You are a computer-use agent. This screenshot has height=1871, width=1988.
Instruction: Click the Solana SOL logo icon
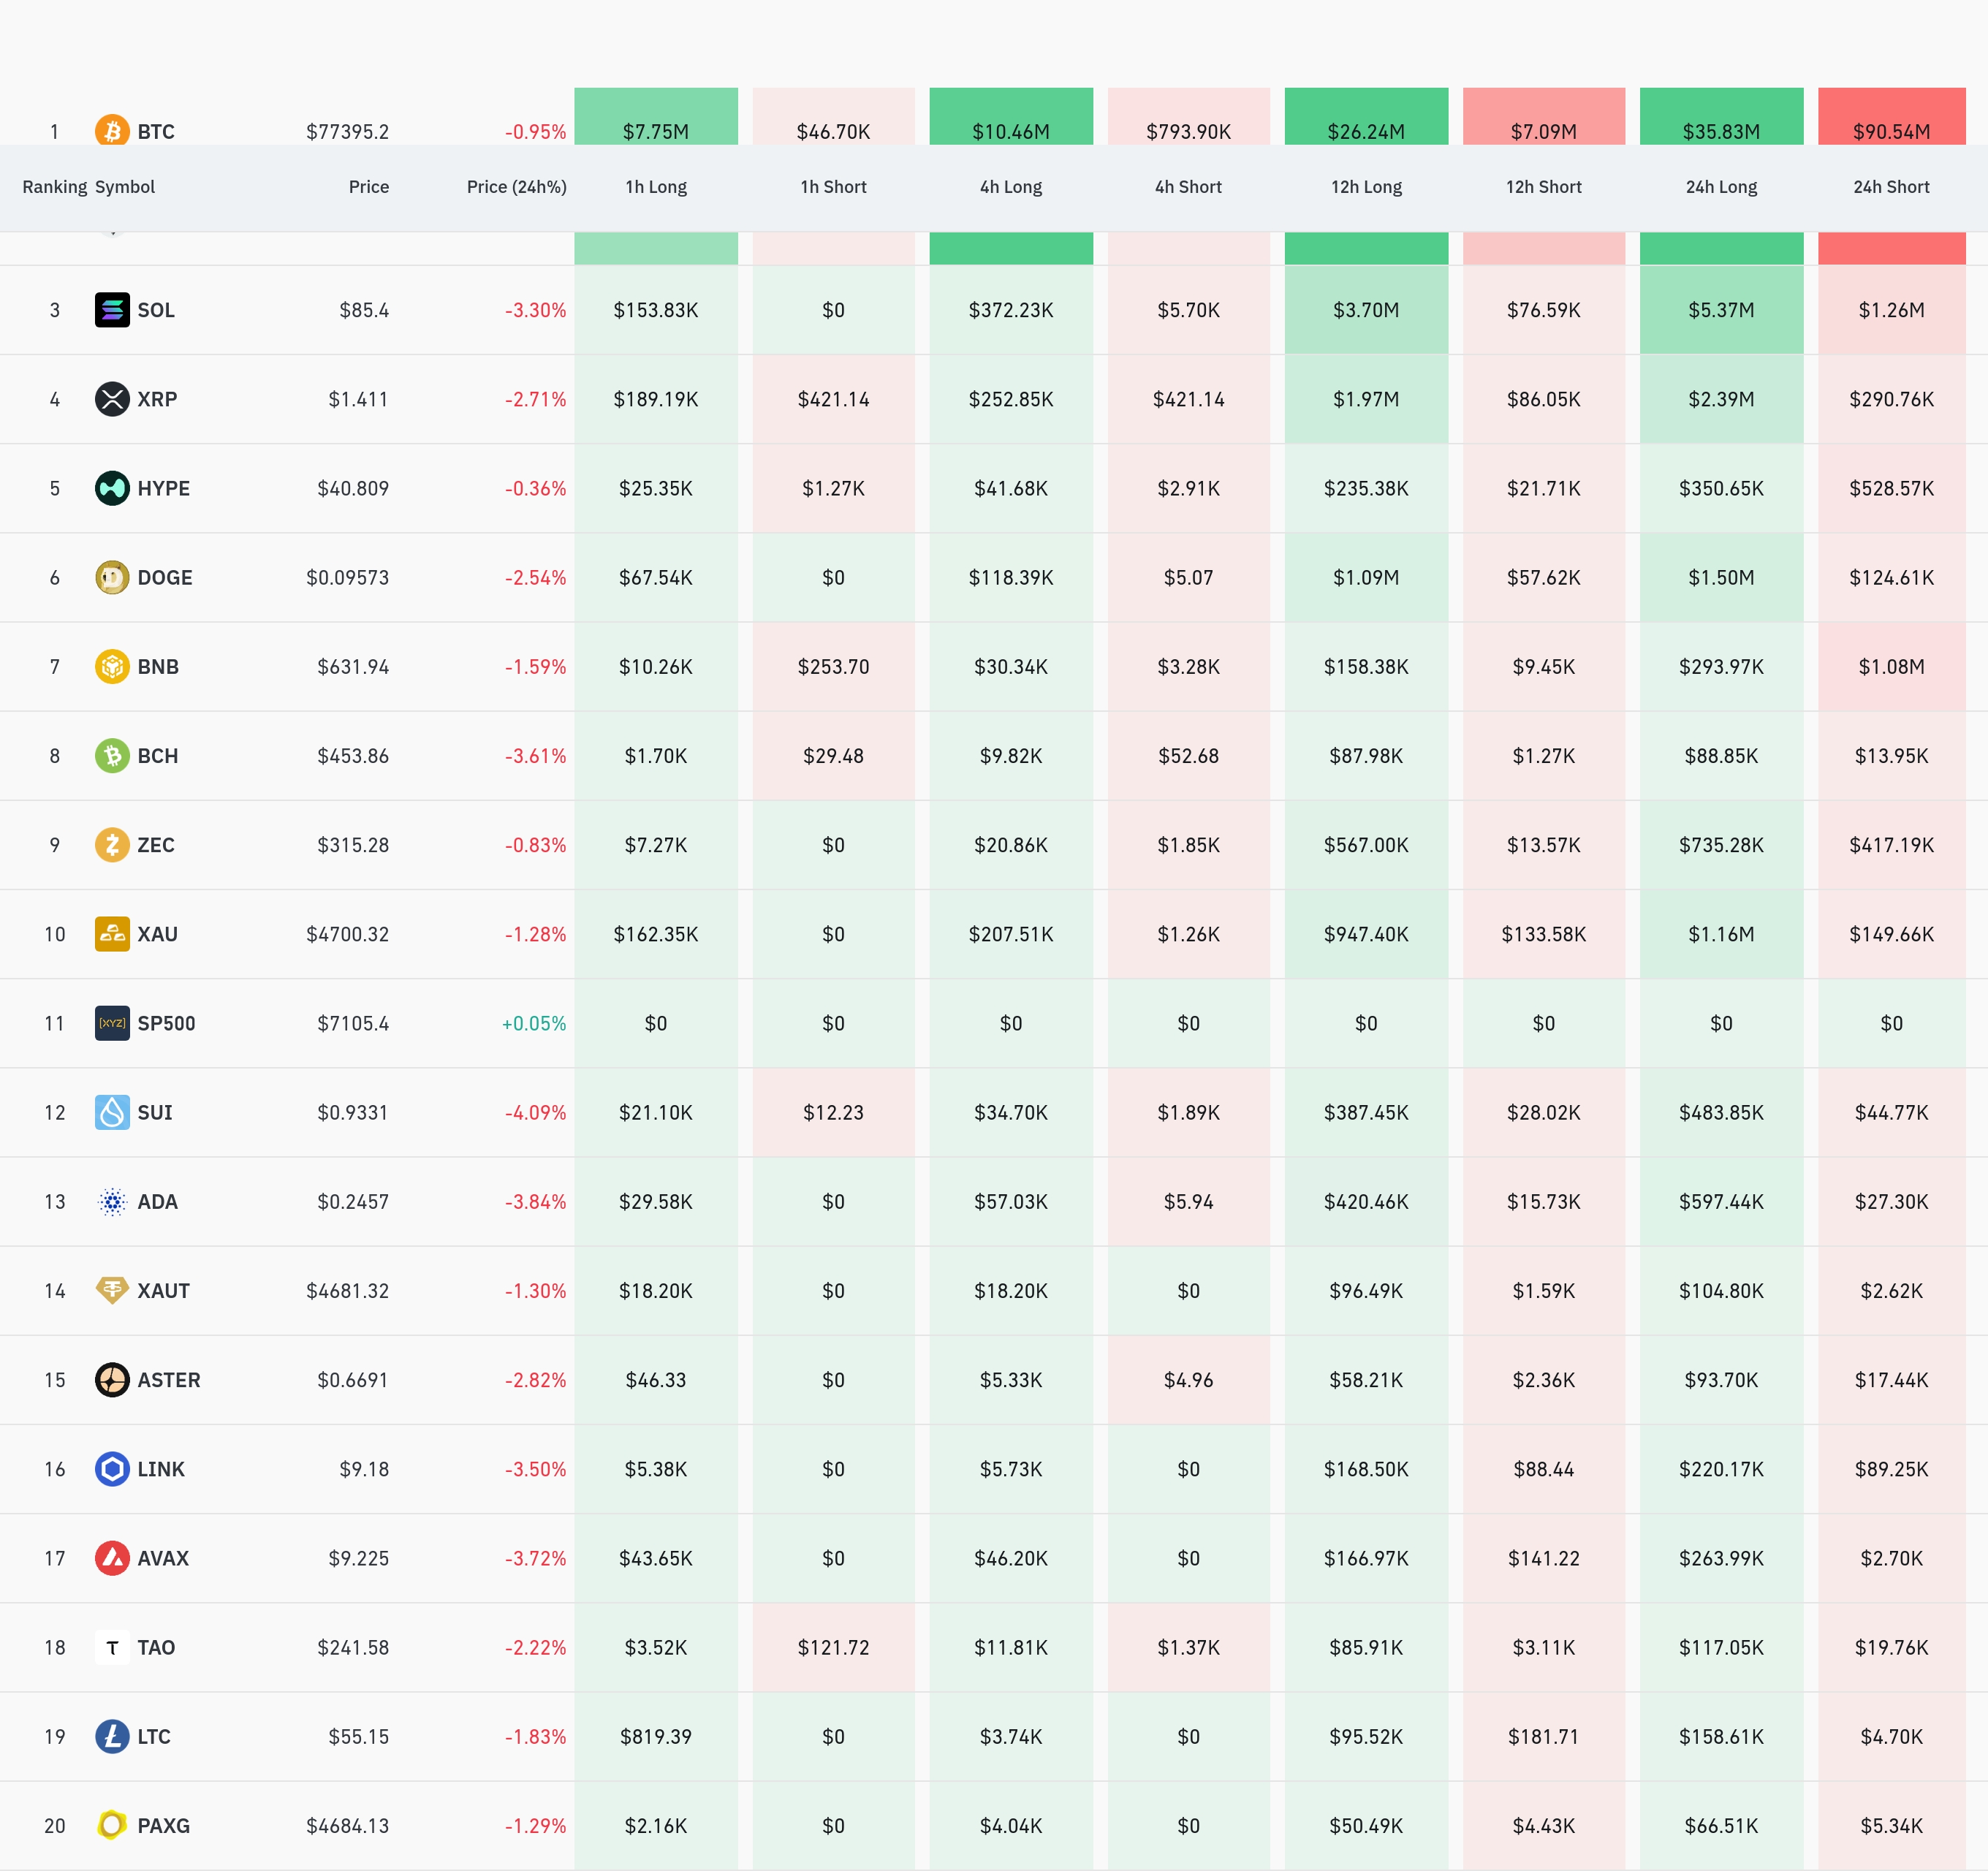(112, 310)
